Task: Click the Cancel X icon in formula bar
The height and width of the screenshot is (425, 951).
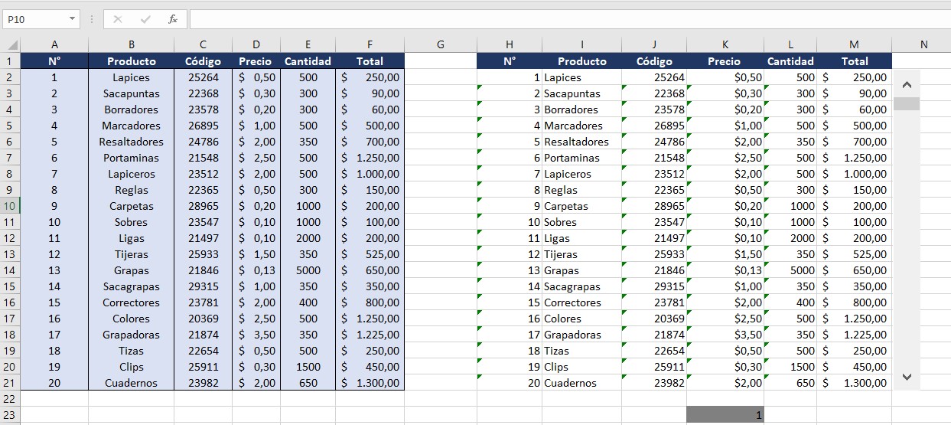Action: click(x=118, y=19)
